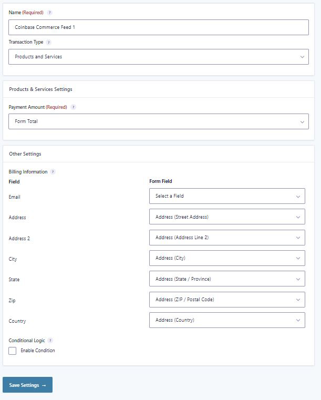
Task: Open the ZIP / Postal Code dropdown
Action: (227, 300)
